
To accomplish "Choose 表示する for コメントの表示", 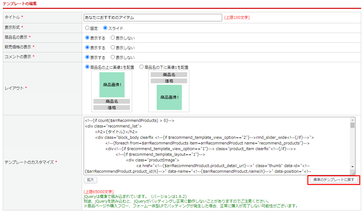I will pyautogui.click(x=87, y=57).
